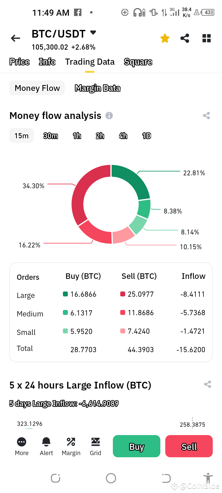Open the layout grid icon top right
Image resolution: width=222 pixels, height=493 pixels.
click(206, 38)
